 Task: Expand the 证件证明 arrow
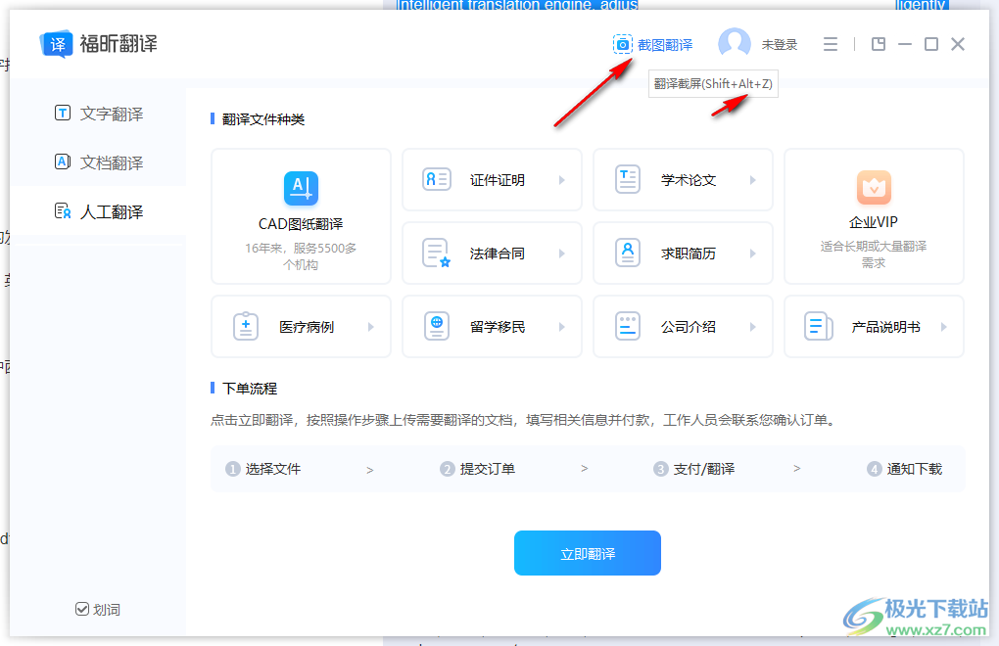tap(562, 180)
